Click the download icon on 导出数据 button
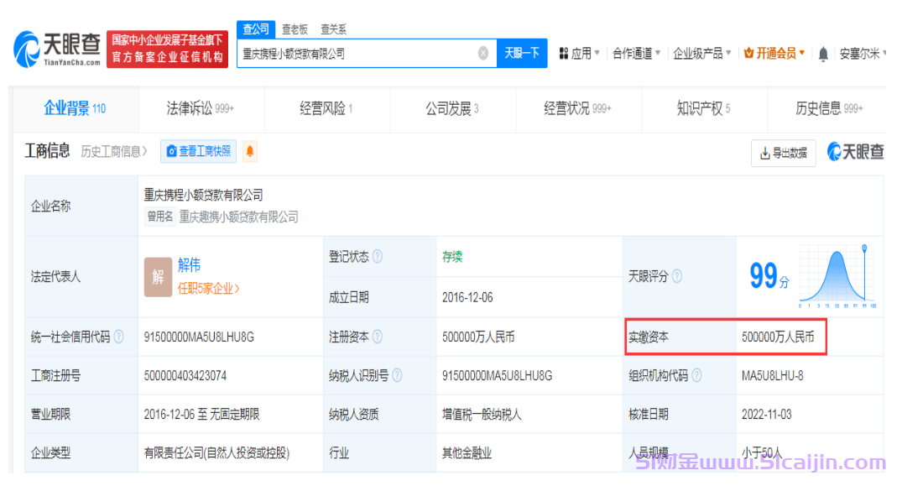The width and height of the screenshot is (902, 486). click(x=764, y=154)
